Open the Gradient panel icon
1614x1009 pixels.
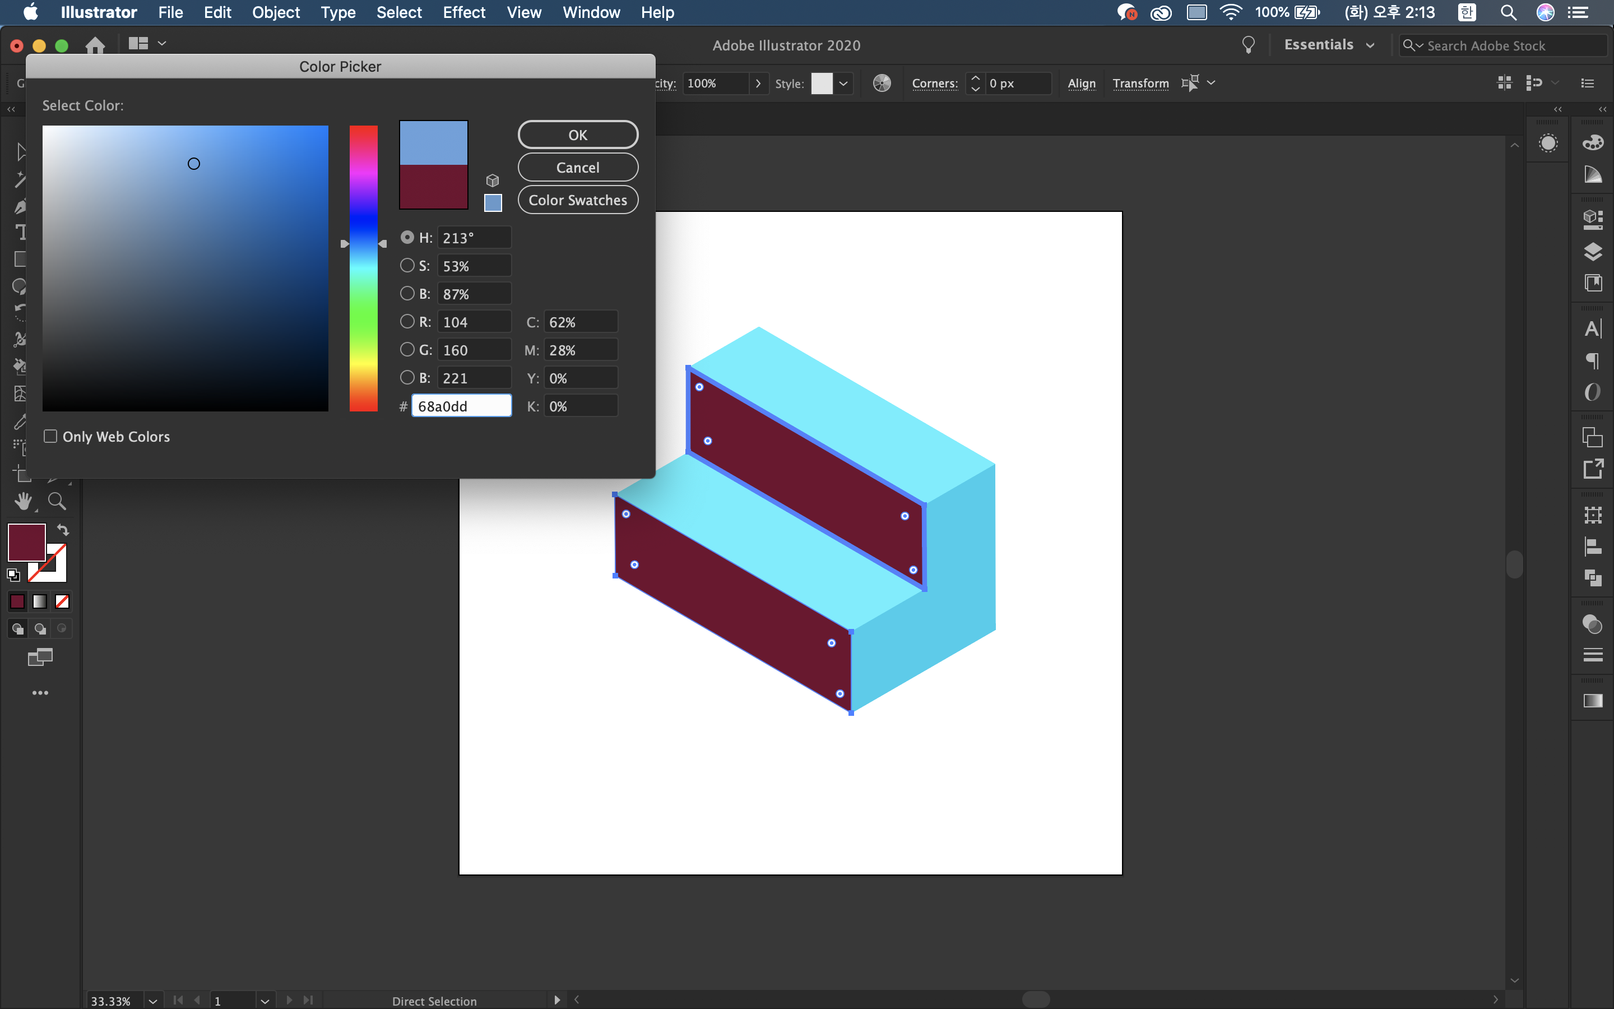click(1593, 701)
